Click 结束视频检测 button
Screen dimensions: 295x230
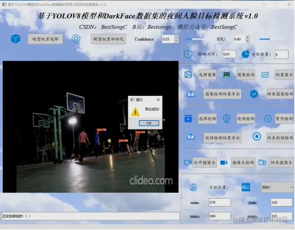coord(280,138)
